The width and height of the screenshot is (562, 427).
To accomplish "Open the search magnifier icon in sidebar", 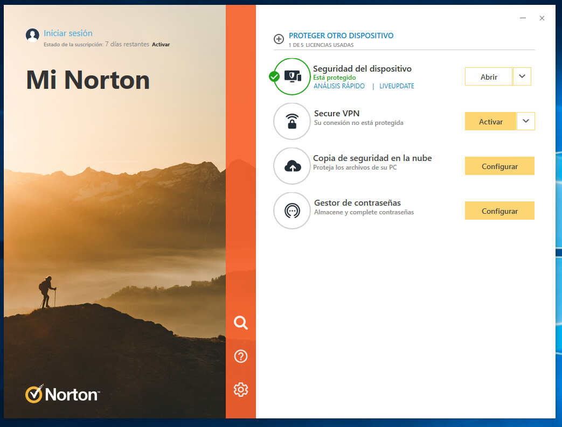I will (x=240, y=323).
